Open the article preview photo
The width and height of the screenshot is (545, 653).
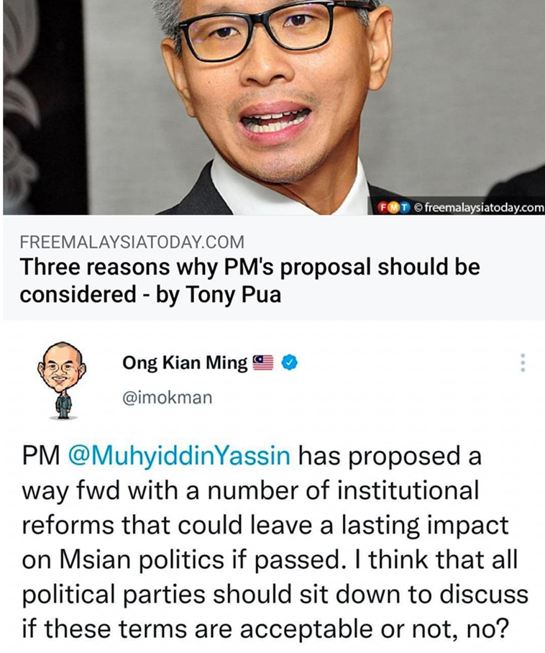point(273,107)
